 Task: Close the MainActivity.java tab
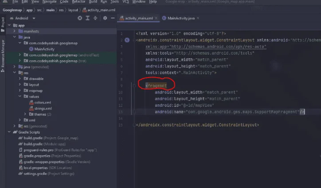pos(198,18)
